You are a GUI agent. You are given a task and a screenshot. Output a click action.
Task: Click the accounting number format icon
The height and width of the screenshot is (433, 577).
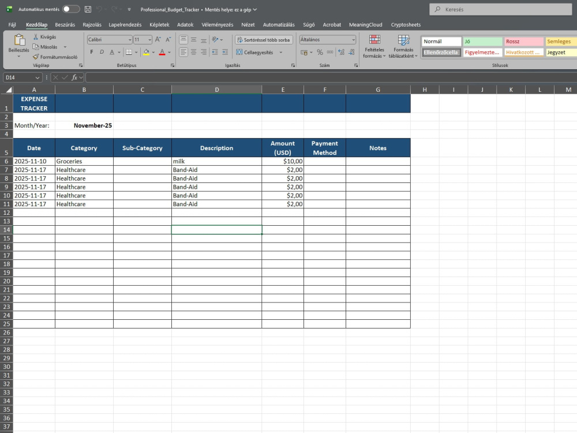tap(304, 53)
